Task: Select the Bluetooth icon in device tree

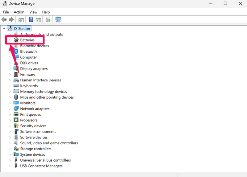Action: click(16, 51)
